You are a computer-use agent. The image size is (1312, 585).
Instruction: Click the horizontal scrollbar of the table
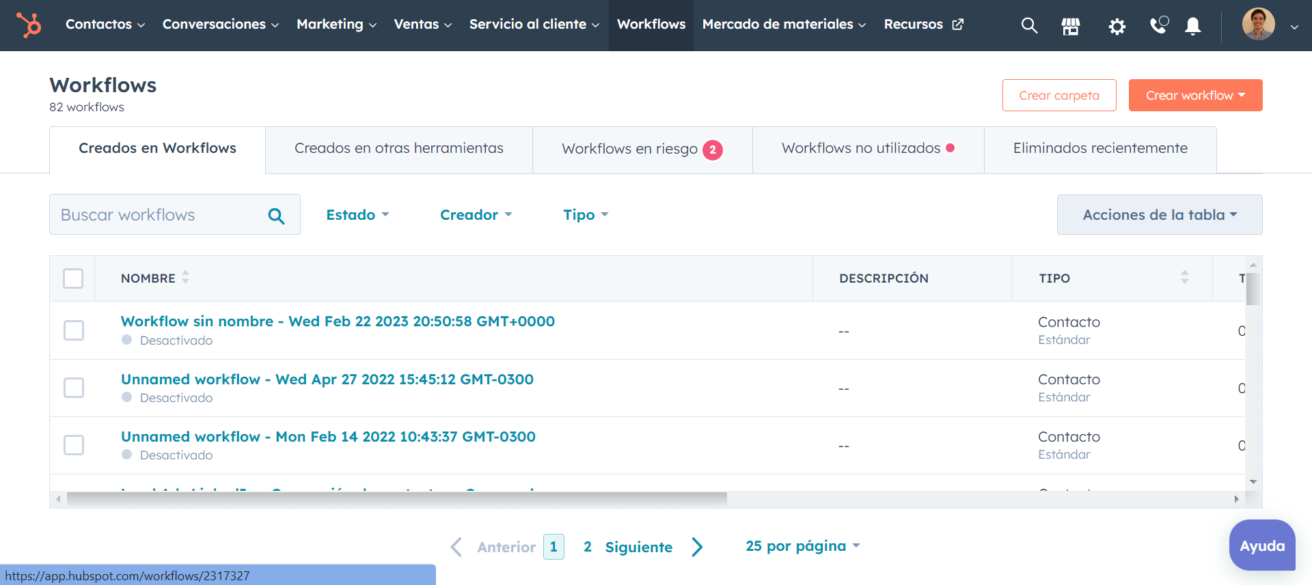coord(396,498)
